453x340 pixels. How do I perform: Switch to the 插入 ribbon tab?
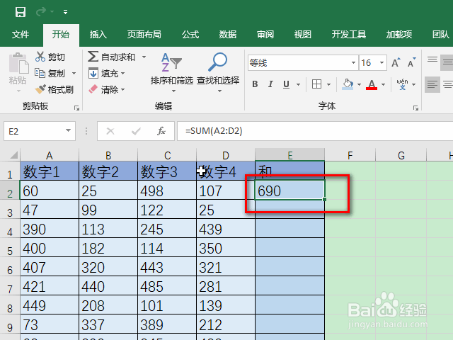98,35
